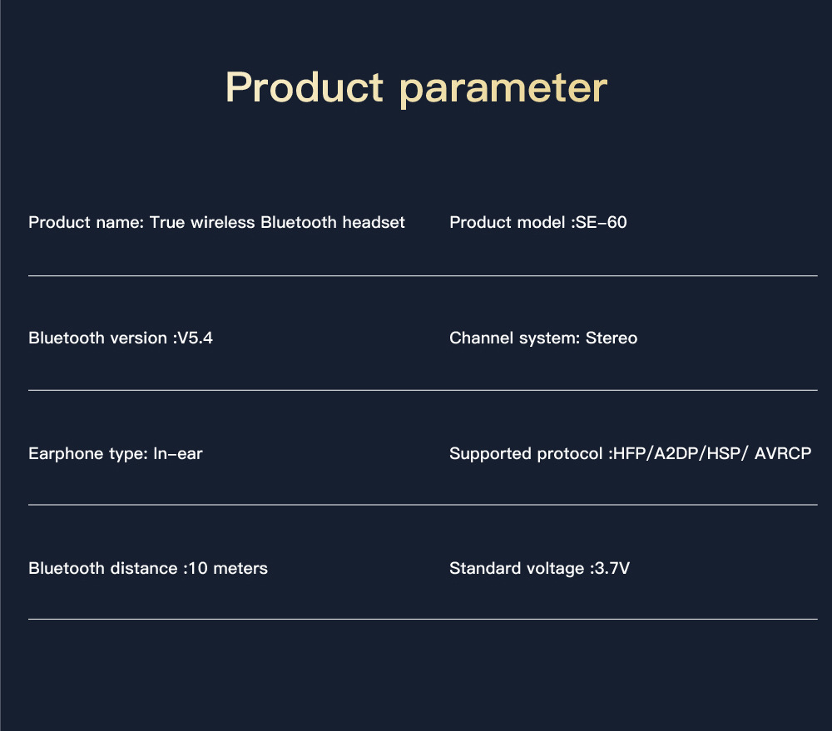Select the "True wireless Bluetooth headset" text

pos(277,222)
